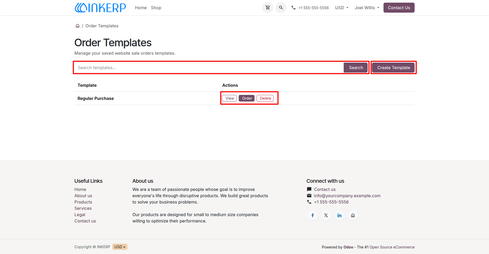Open Contact us under Connect with us
489x254 pixels.
pos(325,189)
